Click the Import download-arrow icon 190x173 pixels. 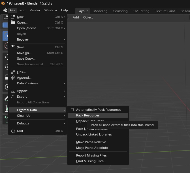tap(13, 91)
